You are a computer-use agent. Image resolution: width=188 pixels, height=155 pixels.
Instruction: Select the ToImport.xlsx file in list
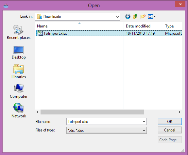pos(109,33)
